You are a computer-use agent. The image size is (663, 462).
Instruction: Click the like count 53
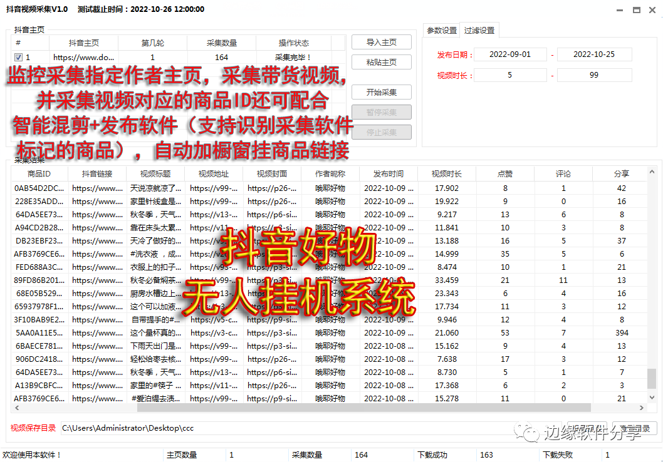pos(505,333)
